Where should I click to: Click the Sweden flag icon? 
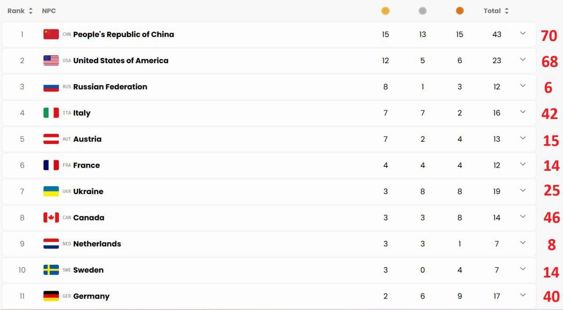tap(51, 270)
